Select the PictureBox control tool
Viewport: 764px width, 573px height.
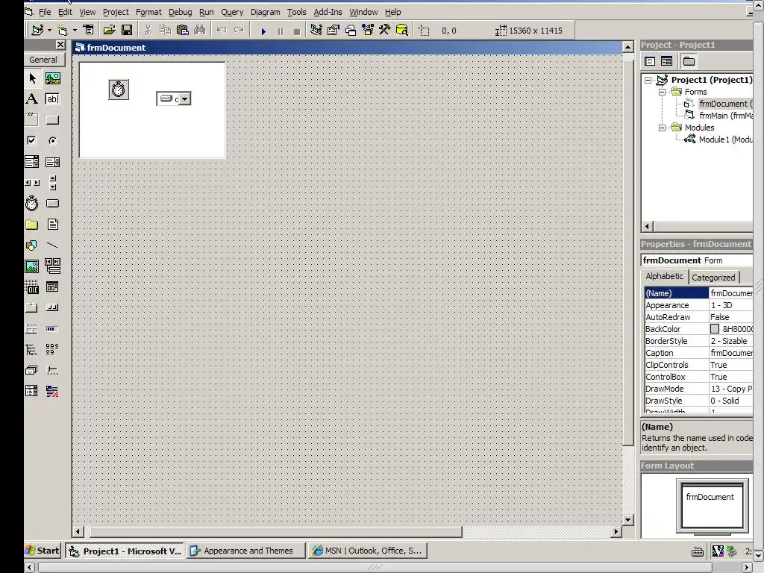point(53,78)
